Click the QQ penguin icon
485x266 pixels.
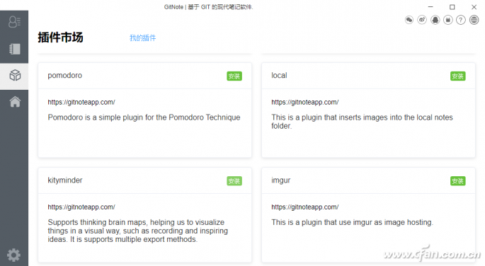[x=435, y=20]
